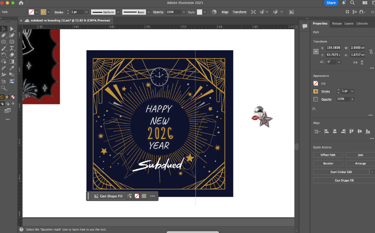Open Align panel link in control bar
Image resolution: width=375 pixels, height=233 pixels.
click(225, 12)
